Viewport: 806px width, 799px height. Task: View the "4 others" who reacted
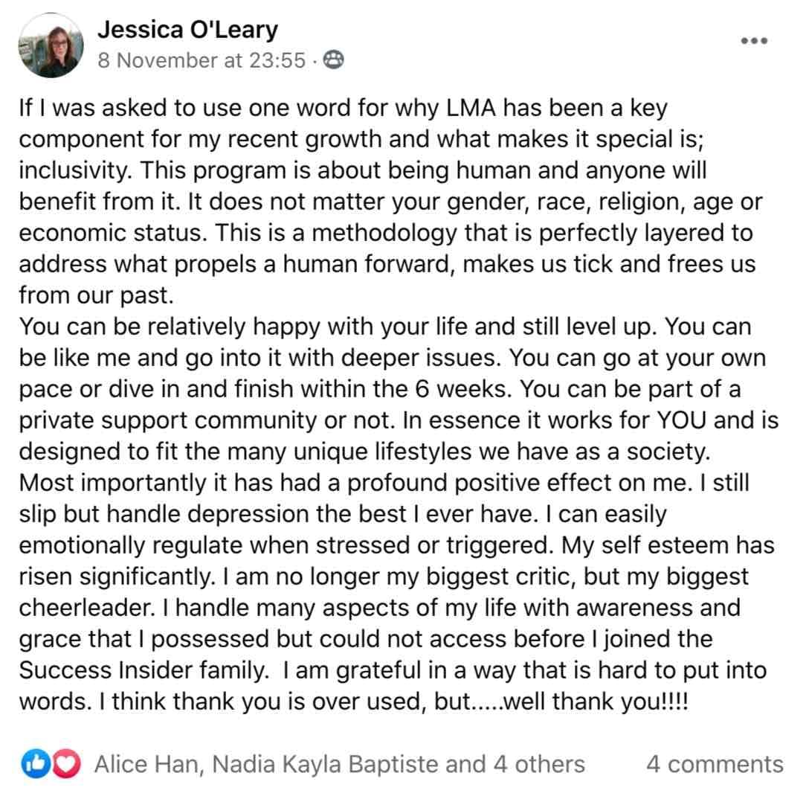539,764
